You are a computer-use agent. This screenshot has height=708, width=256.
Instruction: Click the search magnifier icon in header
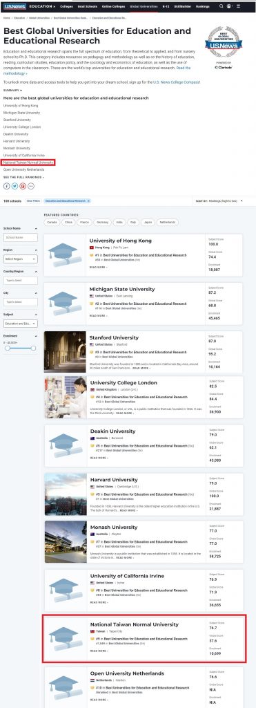click(221, 6)
